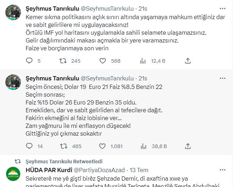The image size is (237, 187).
Task: Share the first tweet about IMF yol haritası
Action: (x=188, y=61)
